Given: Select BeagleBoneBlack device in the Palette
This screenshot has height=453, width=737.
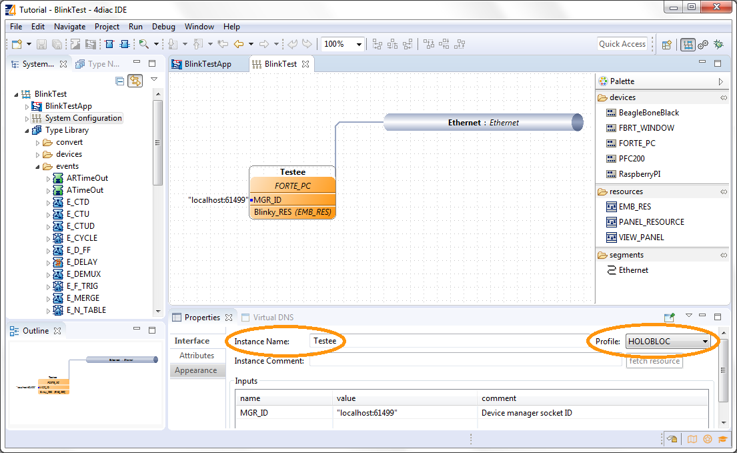Looking at the screenshot, I should [648, 113].
